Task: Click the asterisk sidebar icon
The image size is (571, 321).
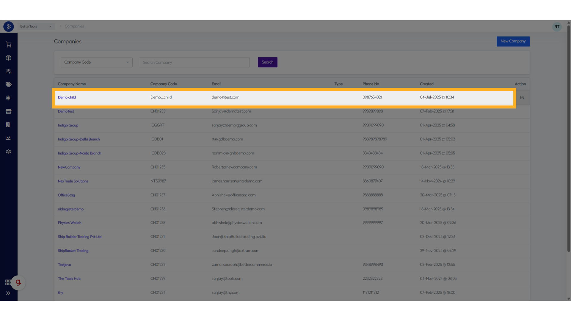Action: coord(8,98)
